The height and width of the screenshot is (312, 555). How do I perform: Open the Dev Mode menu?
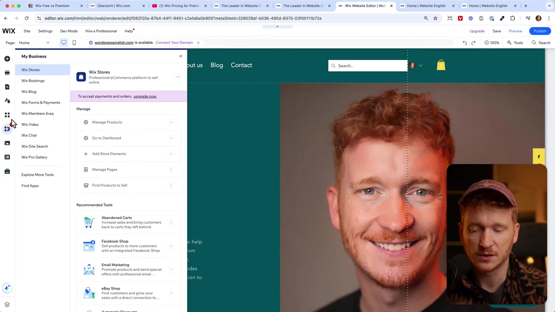pos(69,31)
